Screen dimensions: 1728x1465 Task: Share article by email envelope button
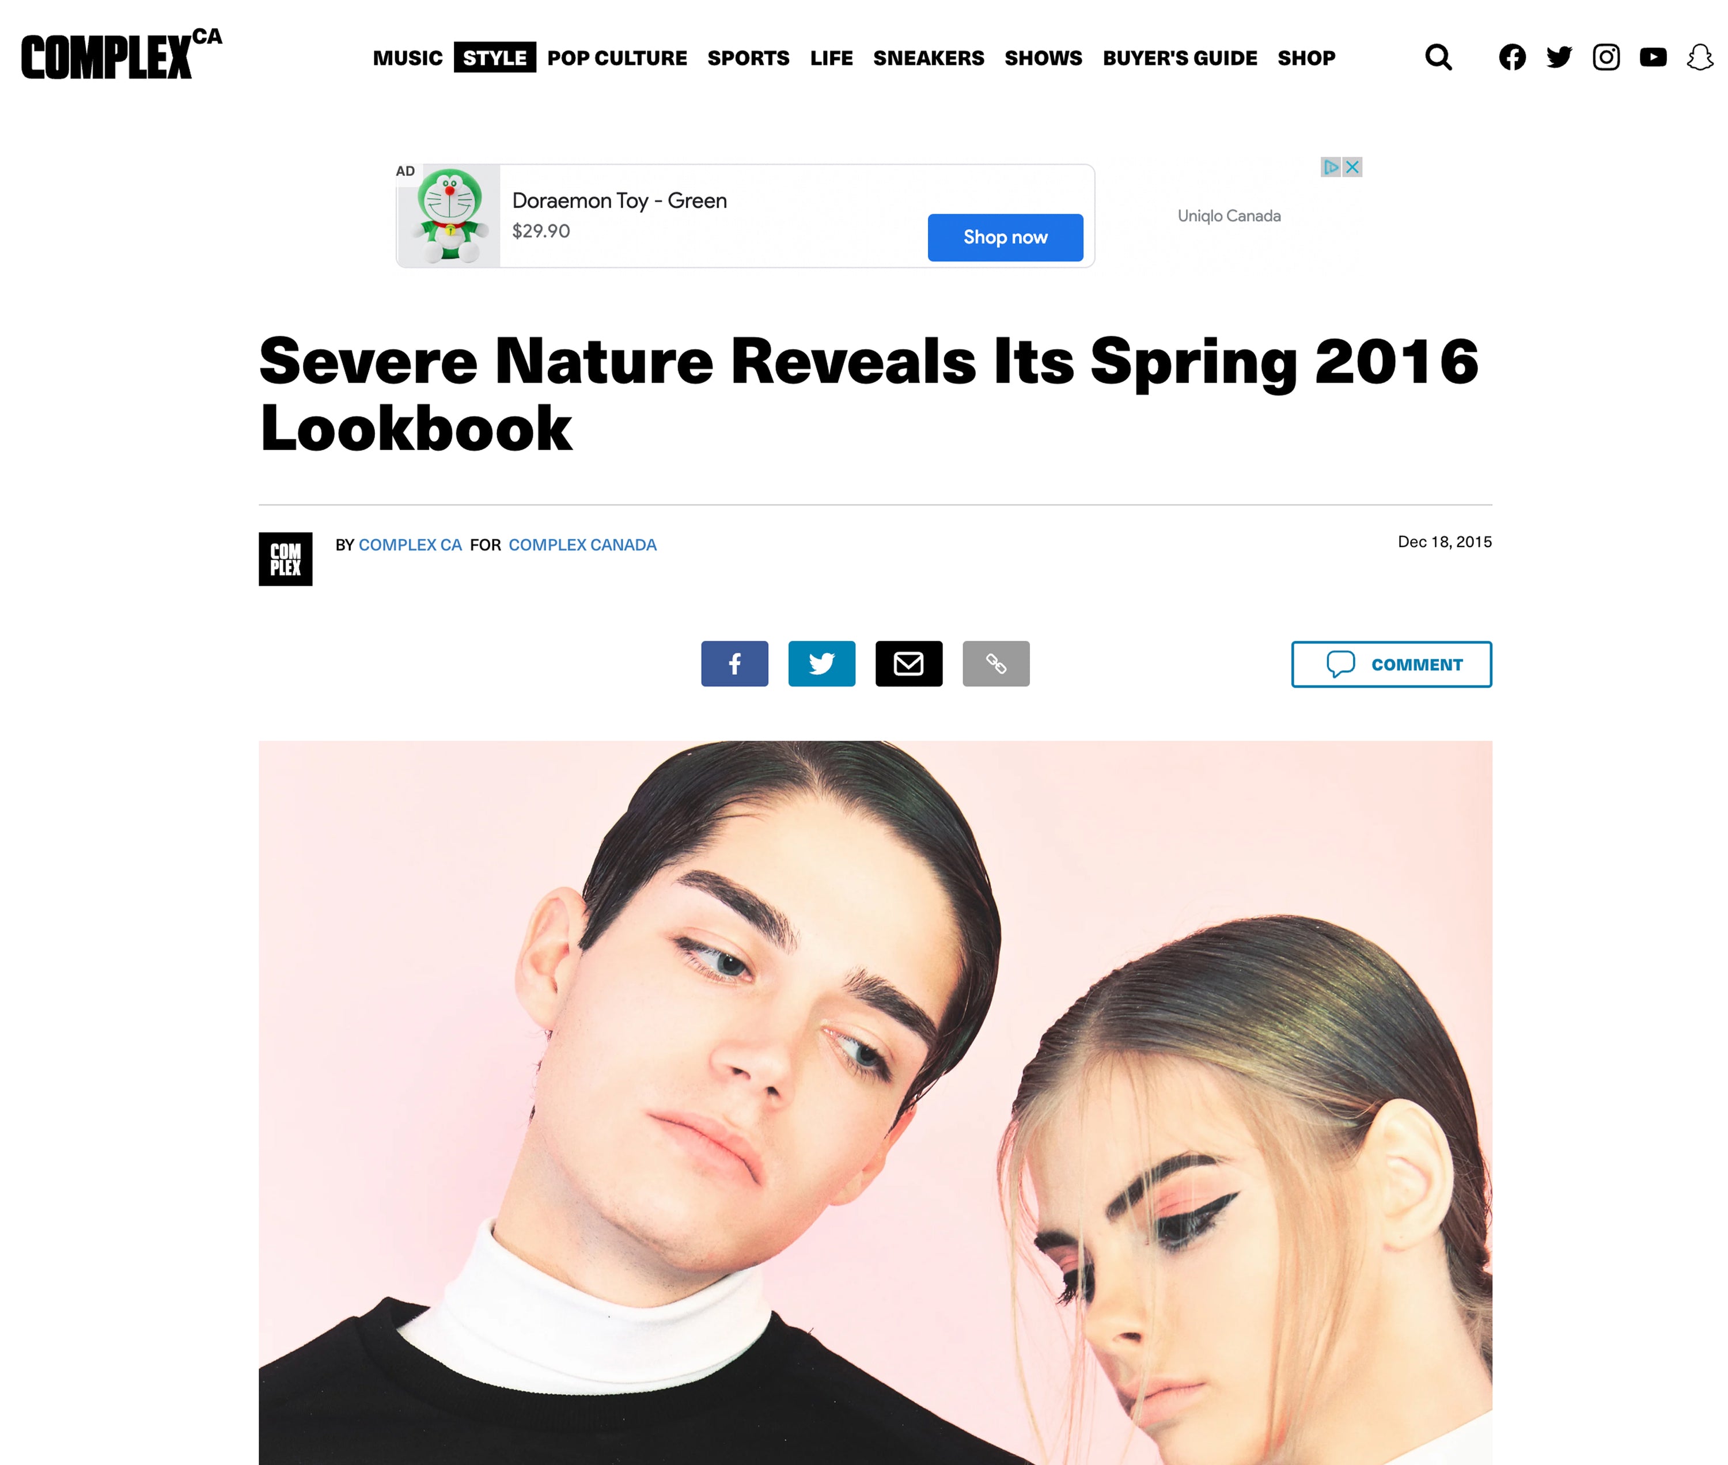[x=909, y=663]
